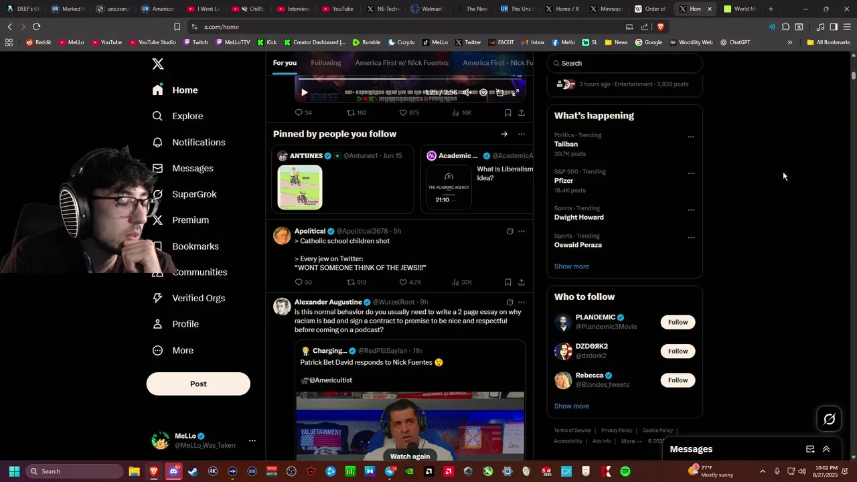Open More options for Pfizer trend
The height and width of the screenshot is (482, 857).
click(x=691, y=173)
